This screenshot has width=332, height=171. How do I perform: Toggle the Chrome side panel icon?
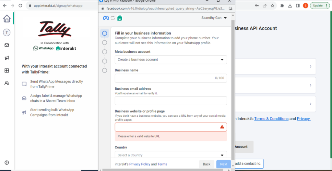(298, 6)
